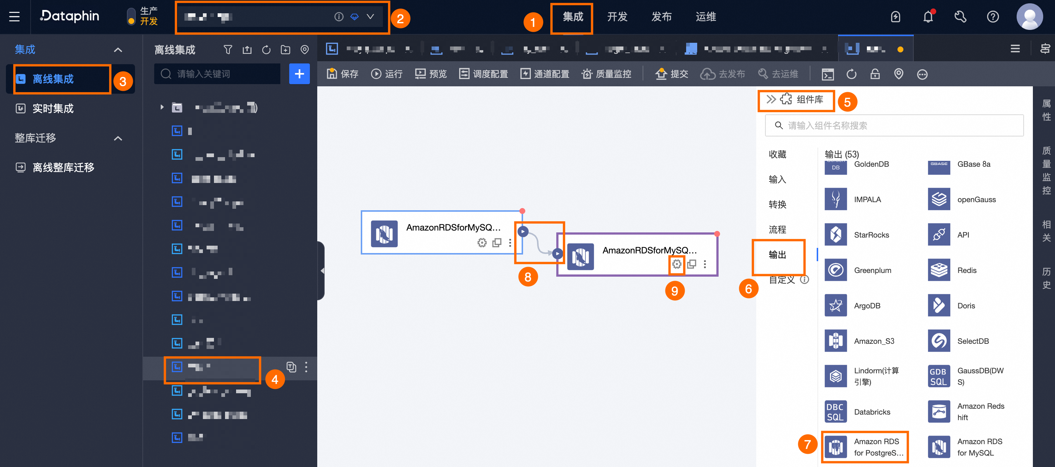Click 保存 in the toolbar
The width and height of the screenshot is (1055, 467).
coord(343,74)
